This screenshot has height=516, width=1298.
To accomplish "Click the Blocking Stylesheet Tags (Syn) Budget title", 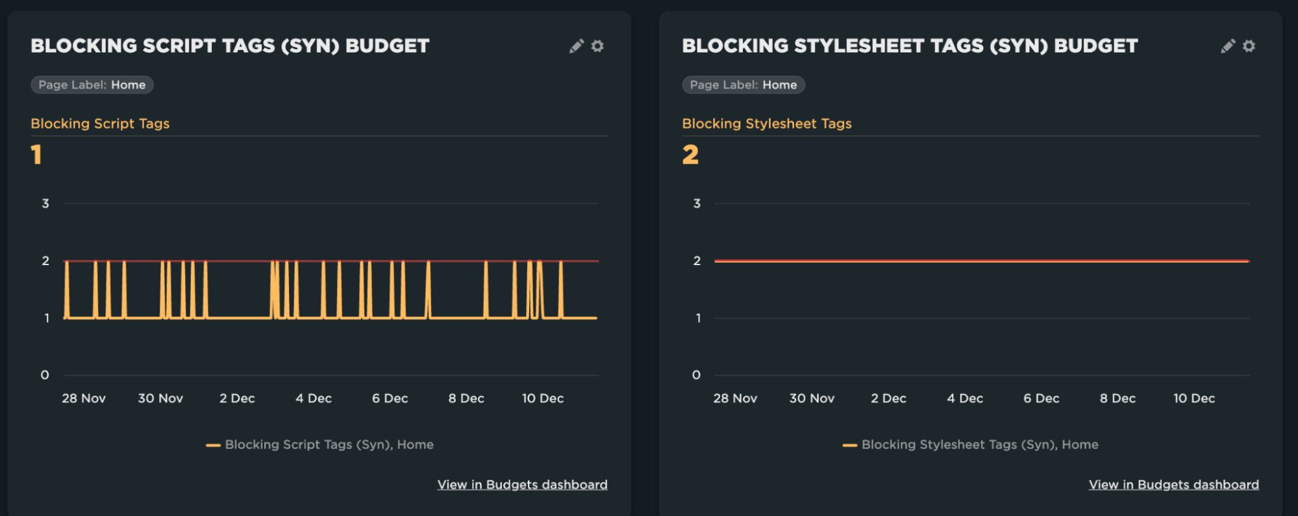I will tap(910, 46).
